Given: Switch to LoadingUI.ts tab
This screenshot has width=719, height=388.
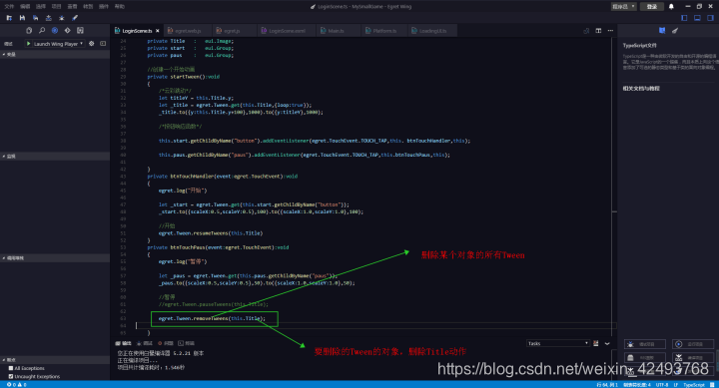Looking at the screenshot, I should coord(431,31).
